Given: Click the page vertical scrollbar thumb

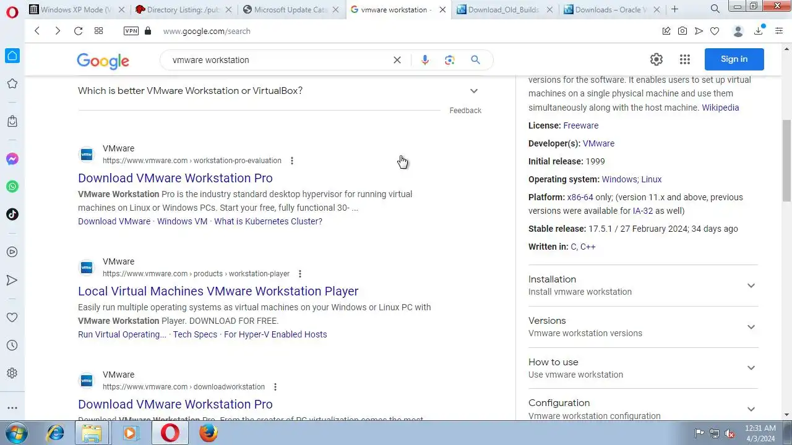Looking at the screenshot, I should coord(787,161).
